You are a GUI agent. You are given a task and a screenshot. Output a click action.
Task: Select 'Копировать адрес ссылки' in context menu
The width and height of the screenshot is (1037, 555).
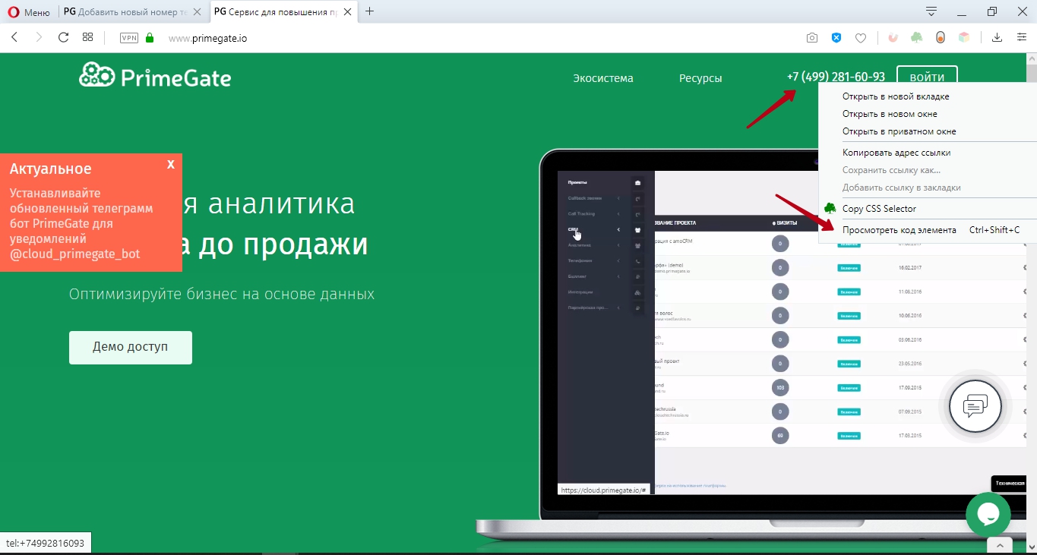click(896, 153)
